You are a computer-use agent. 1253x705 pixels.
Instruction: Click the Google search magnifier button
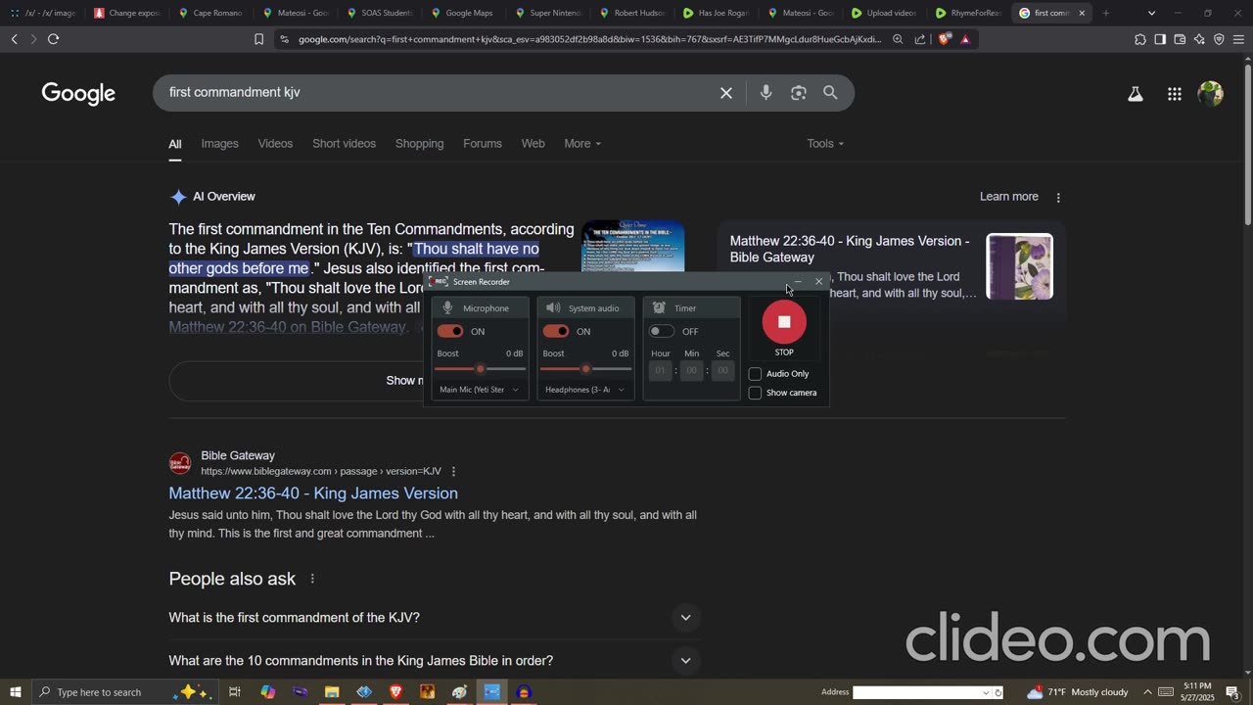pyautogui.click(x=830, y=92)
